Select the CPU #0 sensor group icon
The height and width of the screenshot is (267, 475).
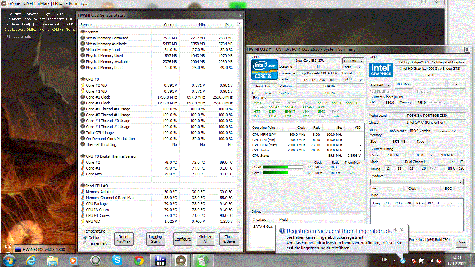point(83,79)
